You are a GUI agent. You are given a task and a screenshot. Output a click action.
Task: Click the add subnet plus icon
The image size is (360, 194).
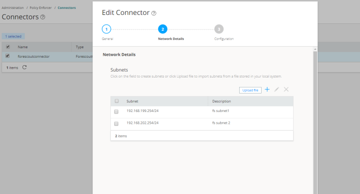point(267,90)
